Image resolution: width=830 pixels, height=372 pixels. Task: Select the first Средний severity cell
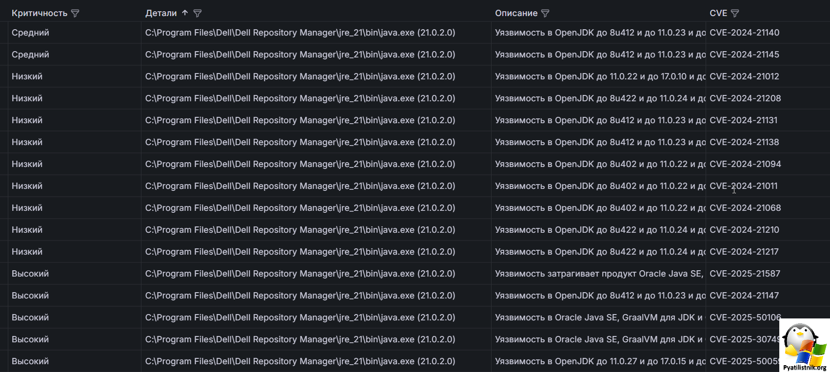[30, 33]
